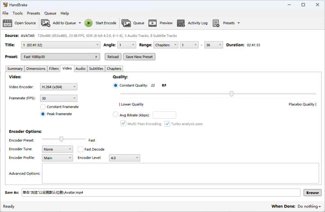This screenshot has height=212, width=325.
Task: Switch to the Dimensions tab
Action: tap(36, 69)
